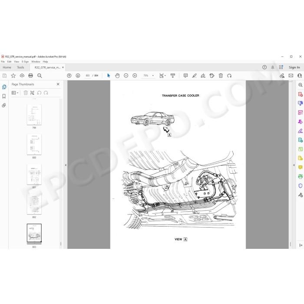The image size is (304, 304).
Task: Open the Help menu
Action: (45, 62)
